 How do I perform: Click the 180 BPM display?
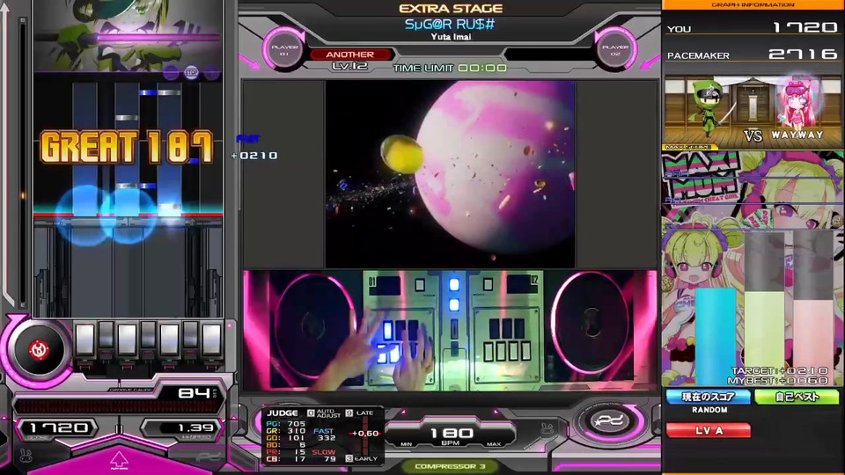(x=451, y=433)
